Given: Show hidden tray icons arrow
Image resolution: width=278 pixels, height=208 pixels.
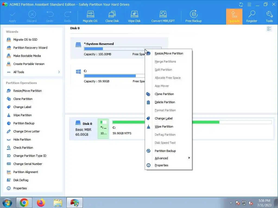Looking at the screenshot, I should pyautogui.click(x=231, y=203).
